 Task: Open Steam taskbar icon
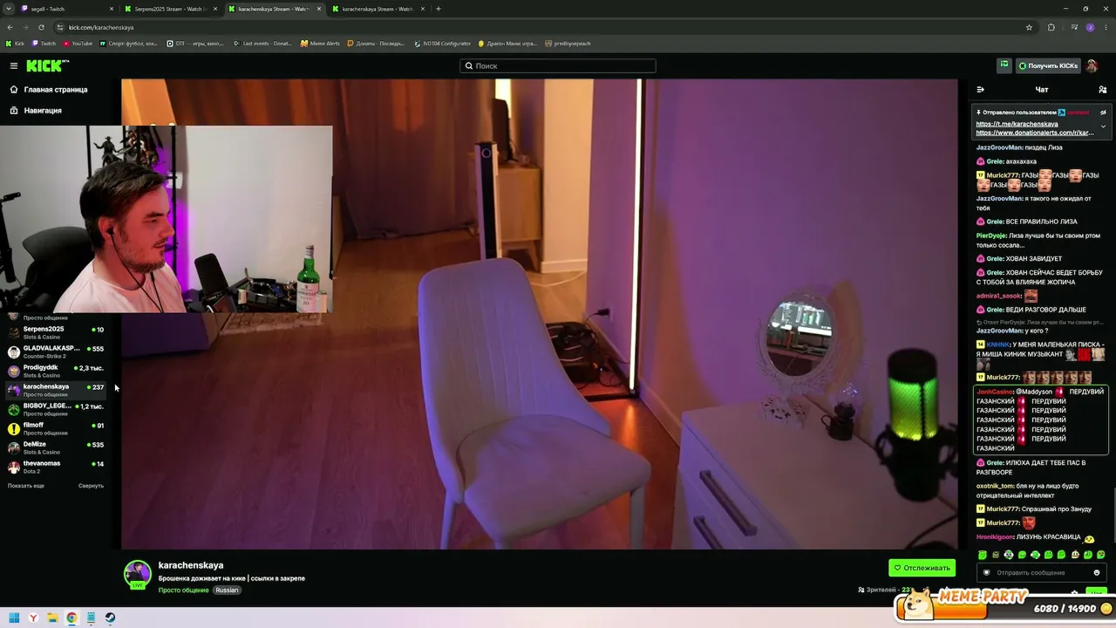coord(110,618)
